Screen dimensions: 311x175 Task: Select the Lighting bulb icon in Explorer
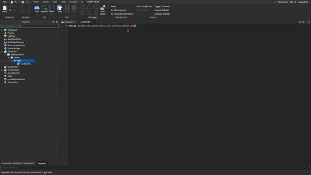[x=5, y=36]
